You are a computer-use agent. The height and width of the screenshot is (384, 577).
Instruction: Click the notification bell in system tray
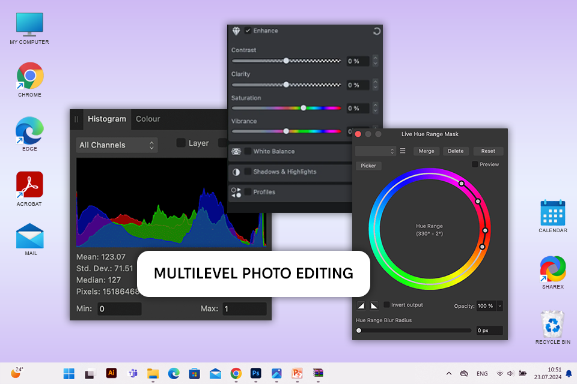(x=569, y=374)
